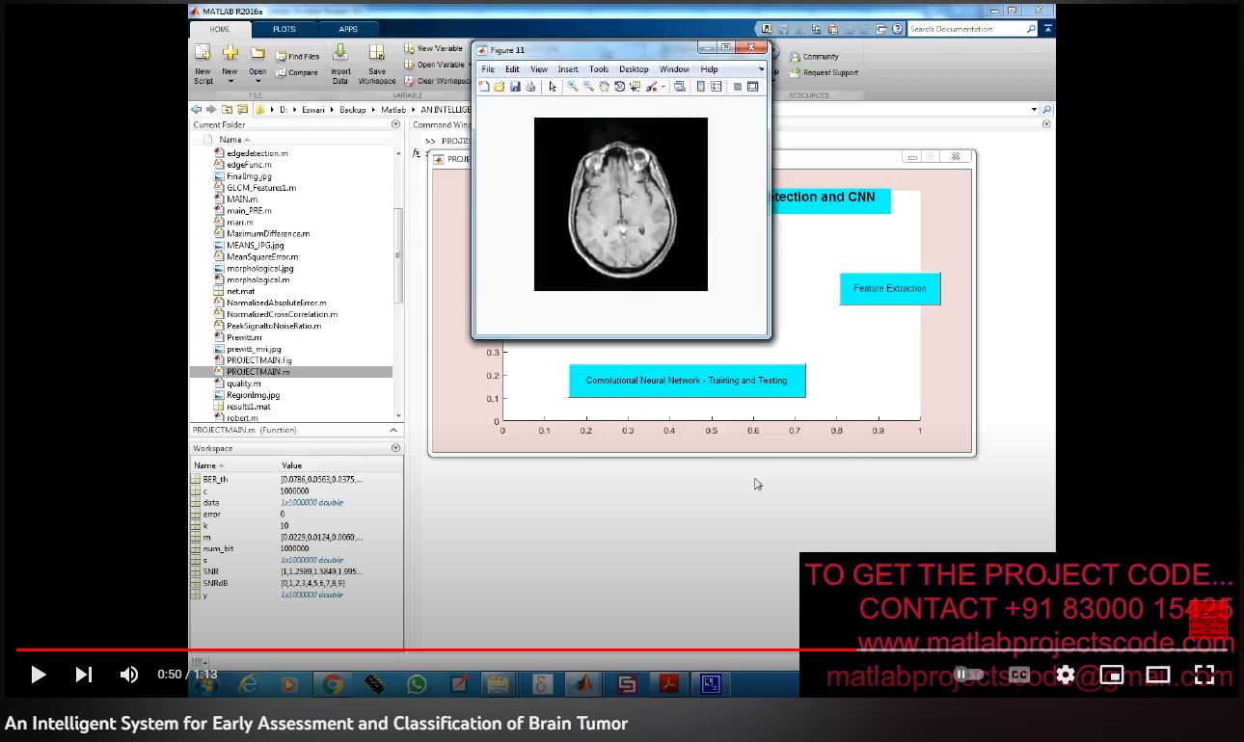This screenshot has height=742, width=1244.
Task: Toggle closed captions on the video
Action: tap(1019, 675)
